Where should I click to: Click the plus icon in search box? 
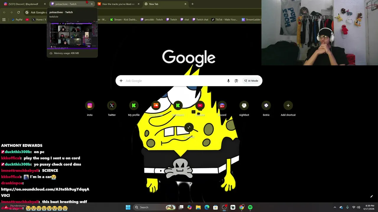[121, 81]
